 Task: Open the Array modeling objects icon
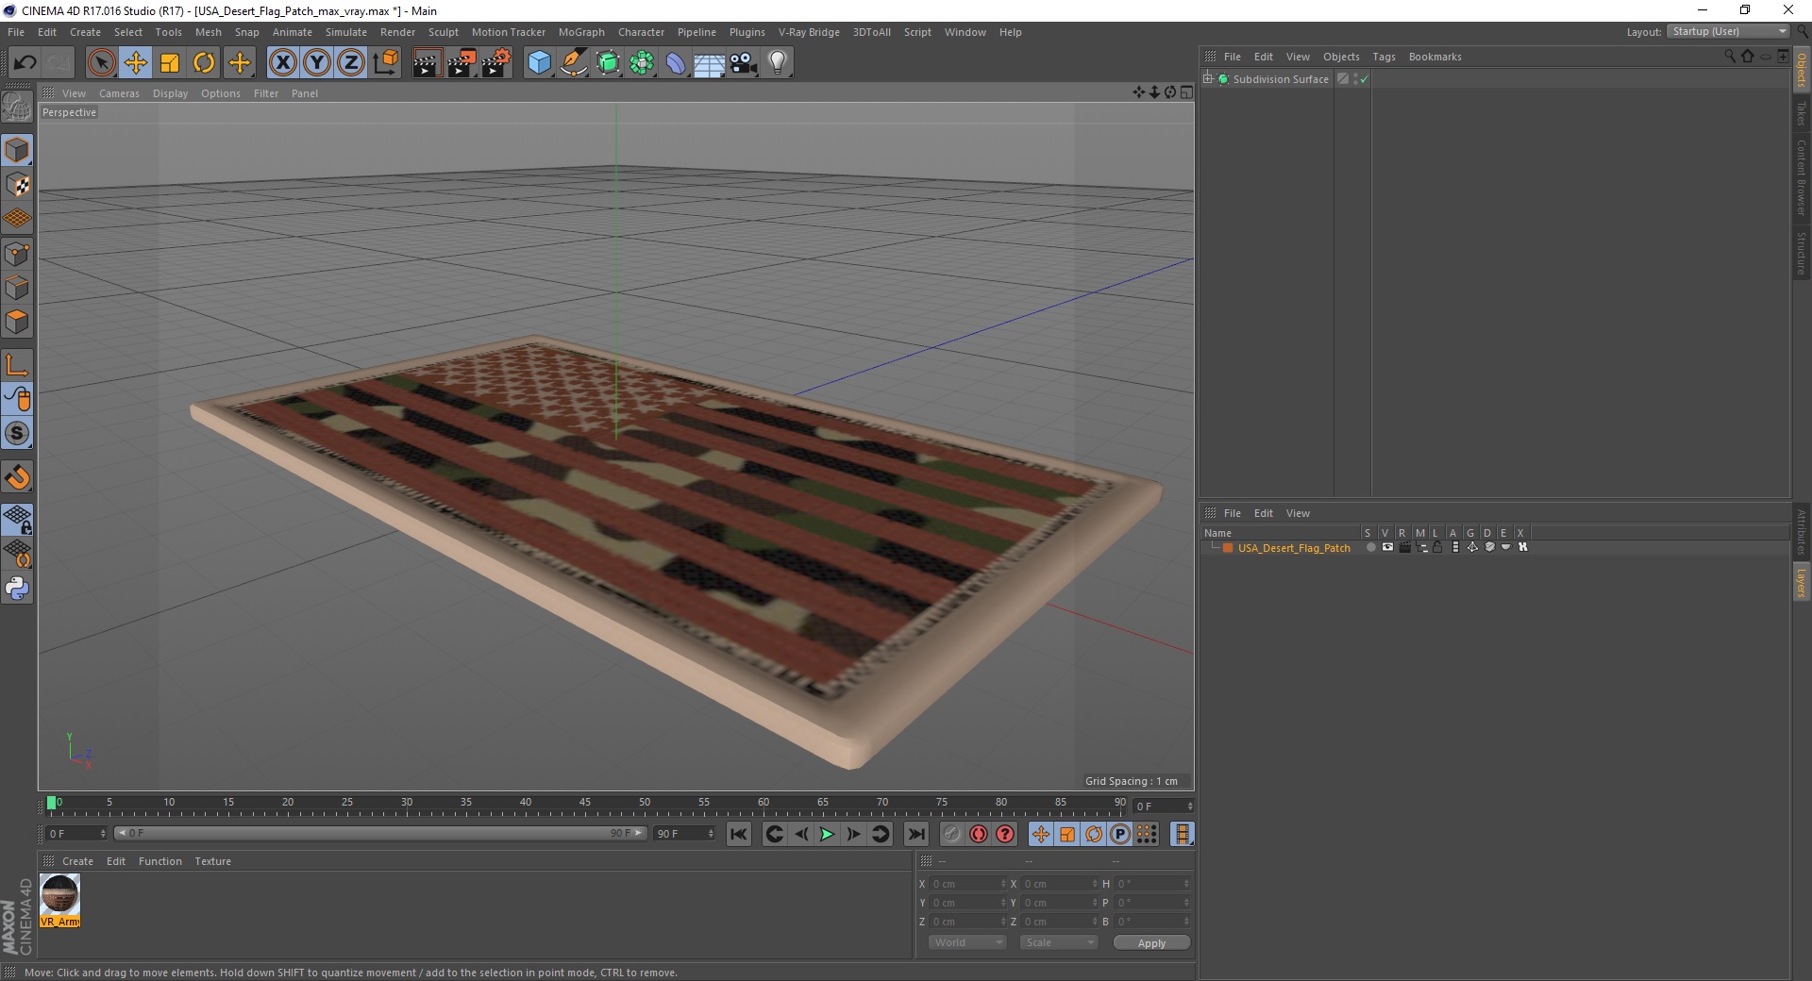coord(642,63)
